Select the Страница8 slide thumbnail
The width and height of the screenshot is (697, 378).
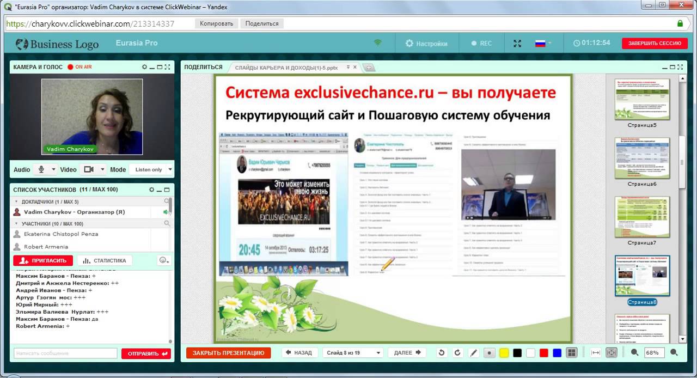point(642,276)
